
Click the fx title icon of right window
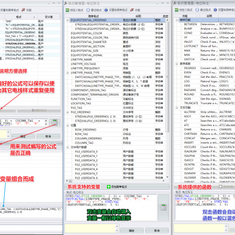[x=175, y=3]
